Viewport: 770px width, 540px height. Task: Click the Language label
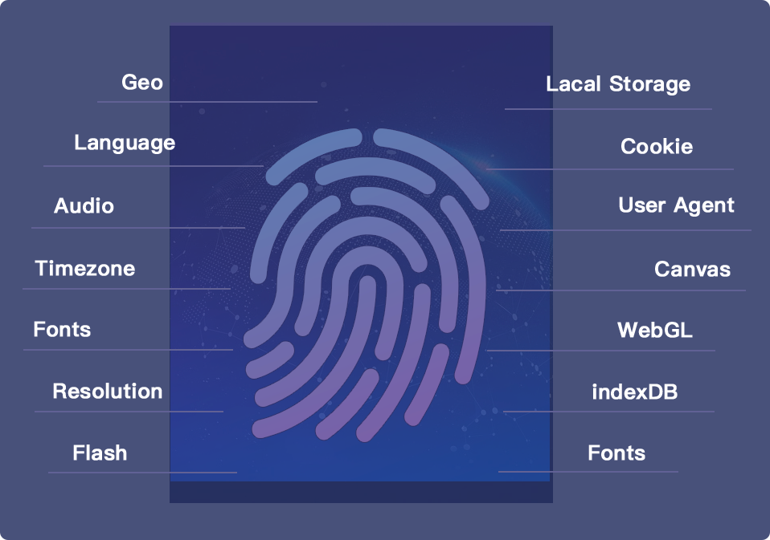tap(125, 144)
